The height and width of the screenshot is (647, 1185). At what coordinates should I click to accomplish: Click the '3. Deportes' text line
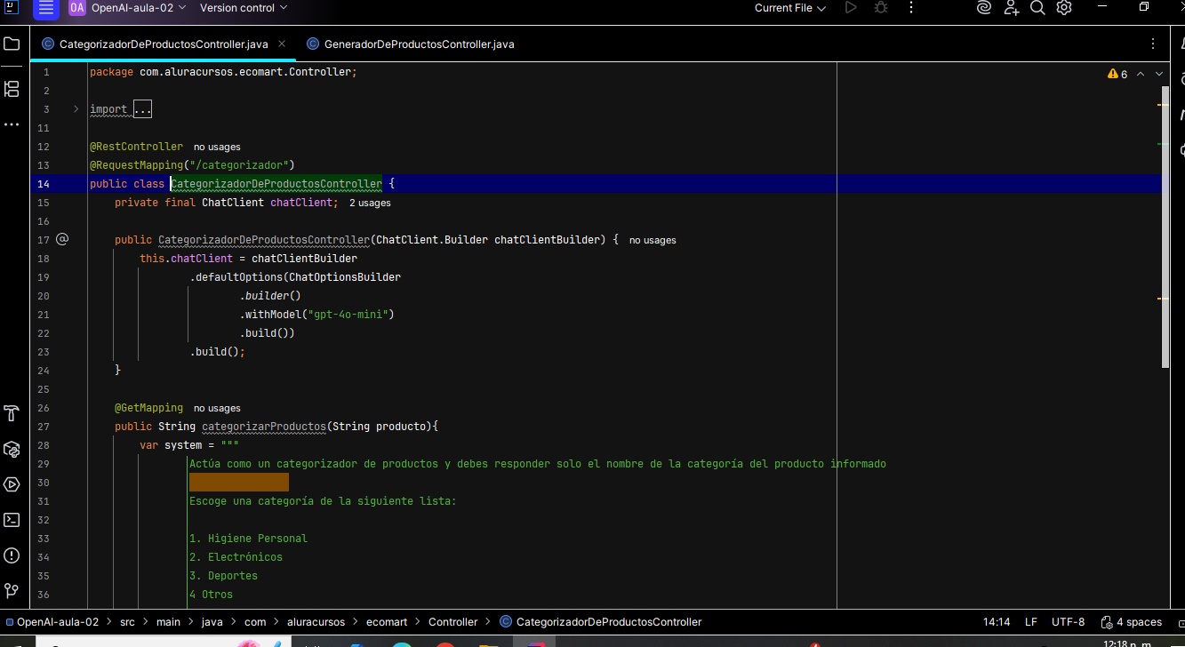coord(223,575)
